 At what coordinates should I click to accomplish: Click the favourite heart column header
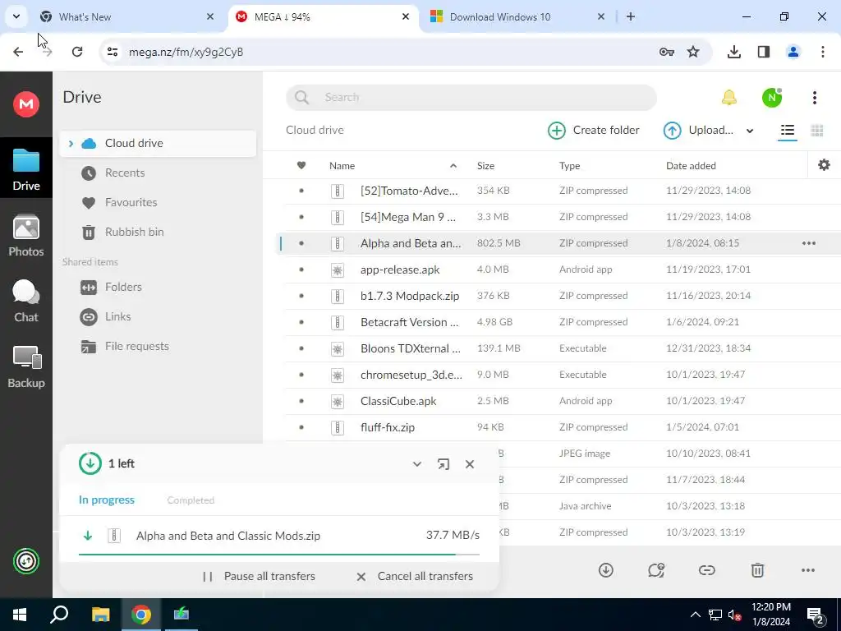(x=301, y=165)
